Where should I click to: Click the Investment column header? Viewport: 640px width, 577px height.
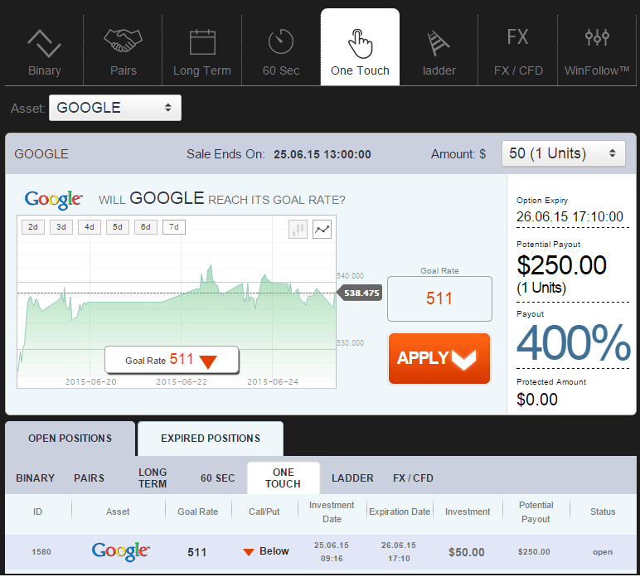coord(468,512)
